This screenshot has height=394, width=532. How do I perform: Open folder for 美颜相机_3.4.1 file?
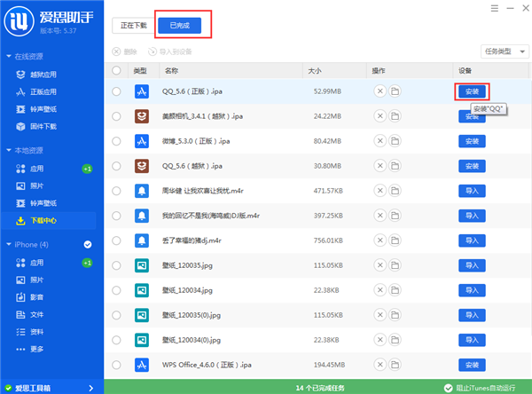click(x=395, y=116)
